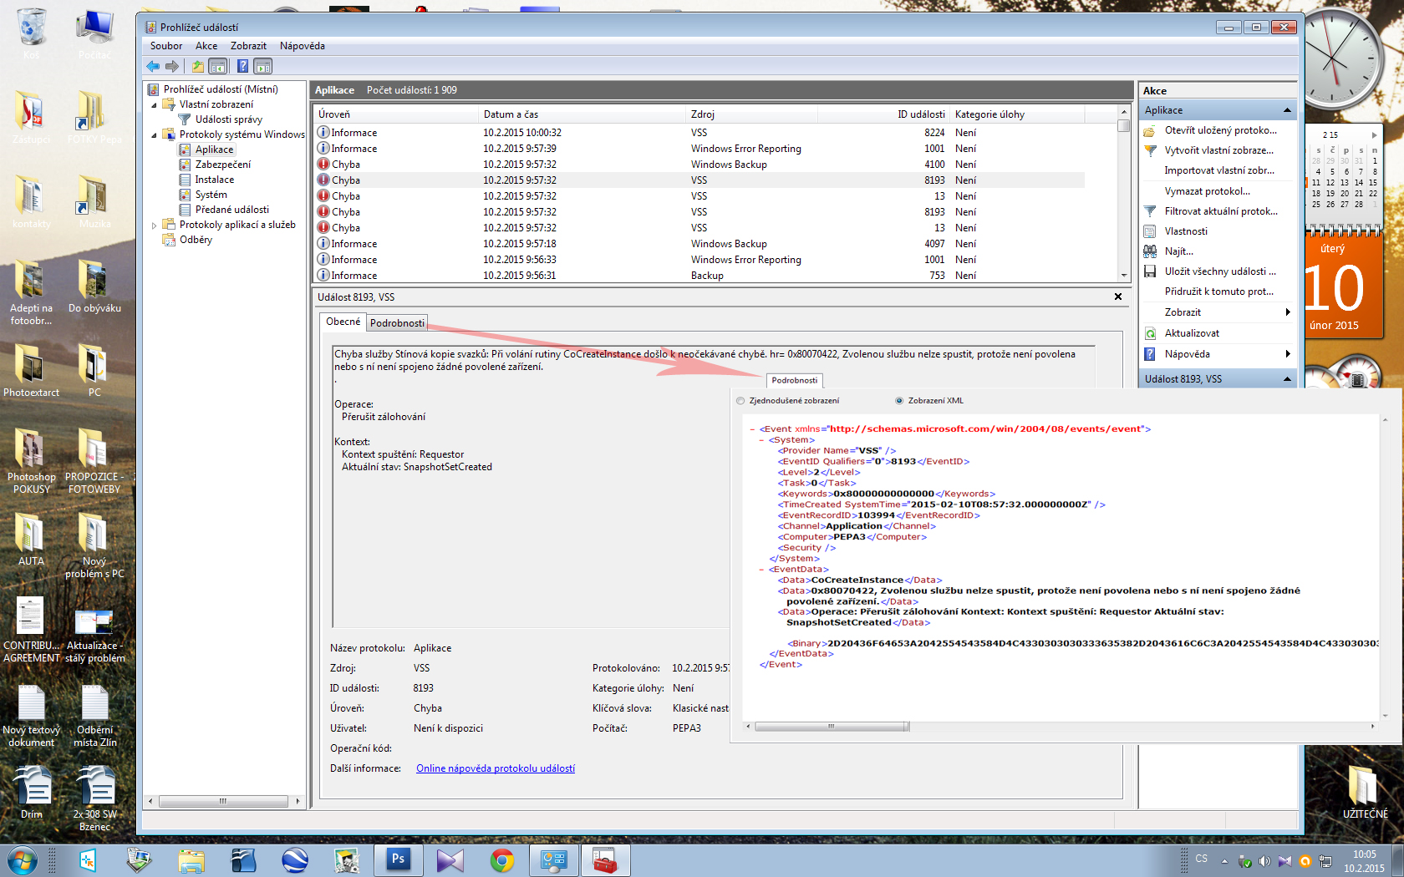Click the event list vertical scrollbar
This screenshot has width=1404, height=877.
1124,200
